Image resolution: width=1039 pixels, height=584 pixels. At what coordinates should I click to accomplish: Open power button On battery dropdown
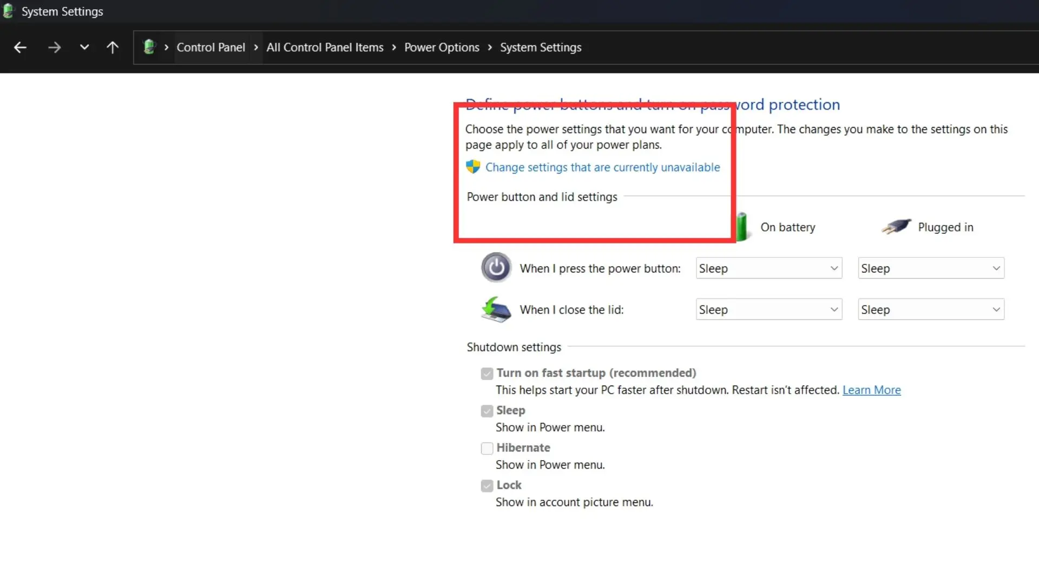768,268
